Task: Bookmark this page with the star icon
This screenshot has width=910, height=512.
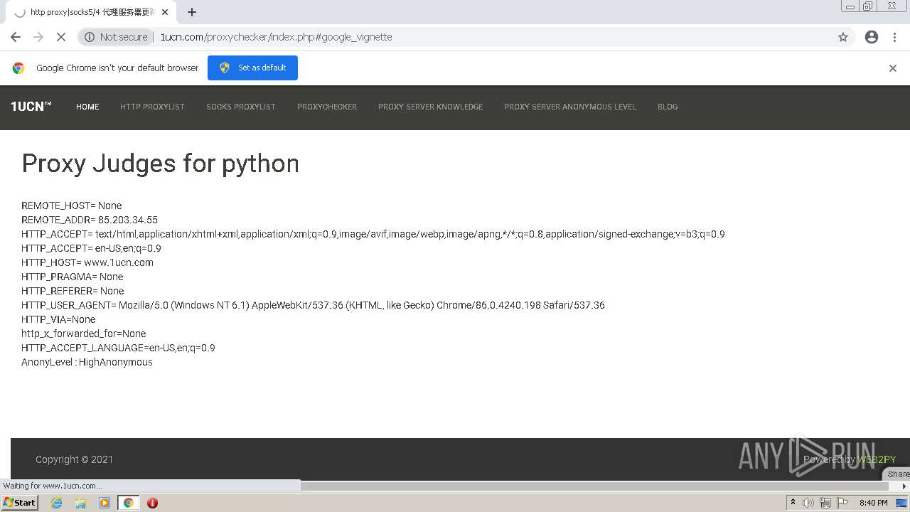Action: [x=843, y=37]
